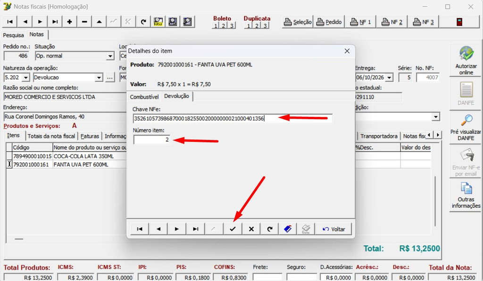Screen dimensions: 483x281
Task: Go to next item in Detalhes dialog
Action: tap(177, 229)
